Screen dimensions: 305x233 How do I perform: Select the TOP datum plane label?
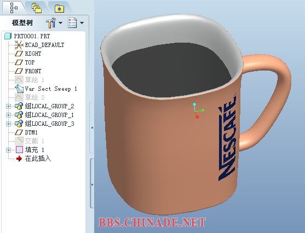tap(30, 62)
